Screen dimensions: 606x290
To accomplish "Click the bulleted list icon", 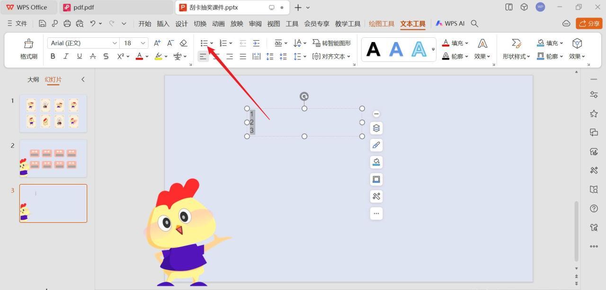I will (204, 43).
